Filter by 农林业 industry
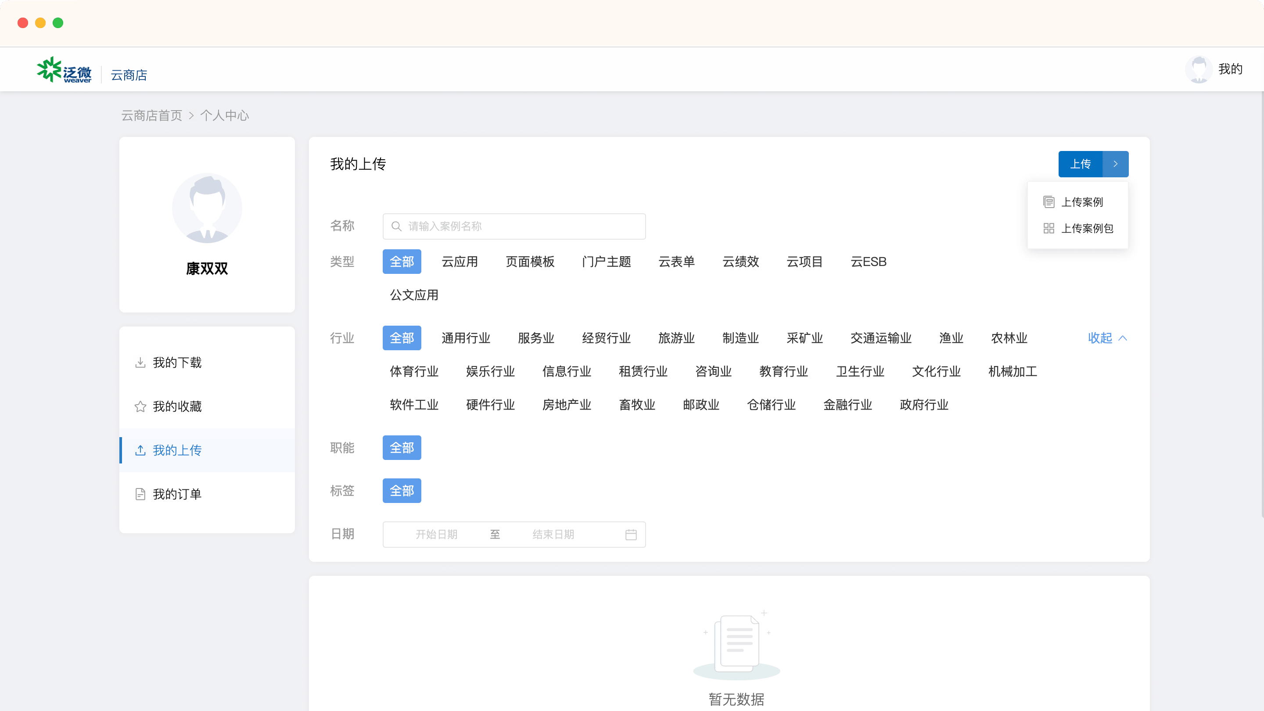1264x711 pixels. click(1009, 338)
